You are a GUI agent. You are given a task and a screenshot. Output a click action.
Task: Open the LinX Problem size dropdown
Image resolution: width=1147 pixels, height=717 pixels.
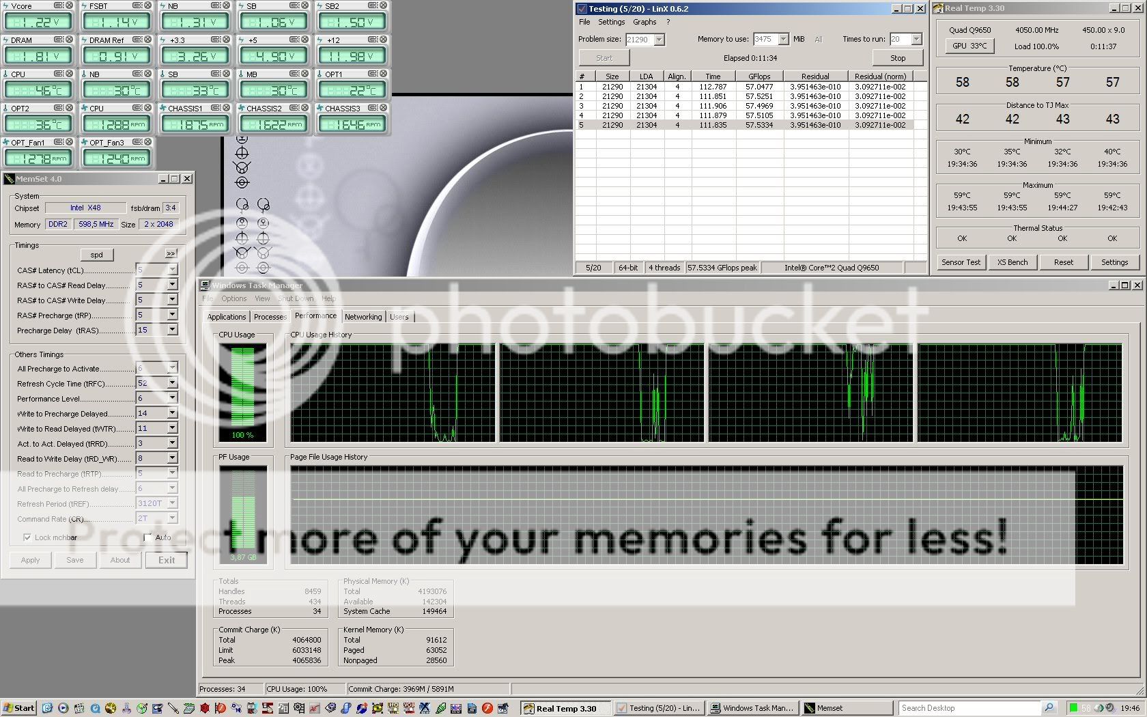tap(659, 40)
